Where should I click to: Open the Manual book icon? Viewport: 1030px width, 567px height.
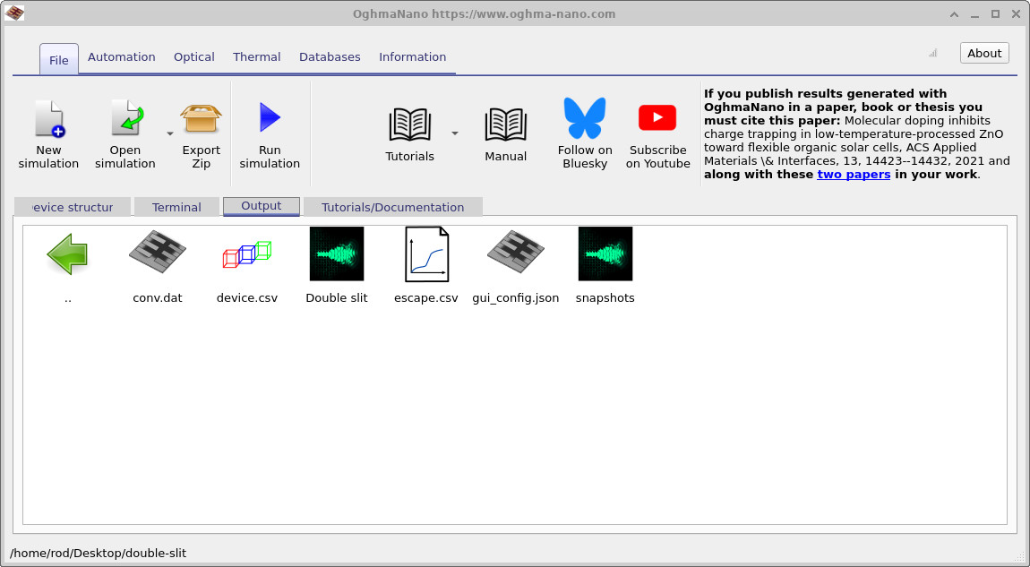[x=505, y=125]
